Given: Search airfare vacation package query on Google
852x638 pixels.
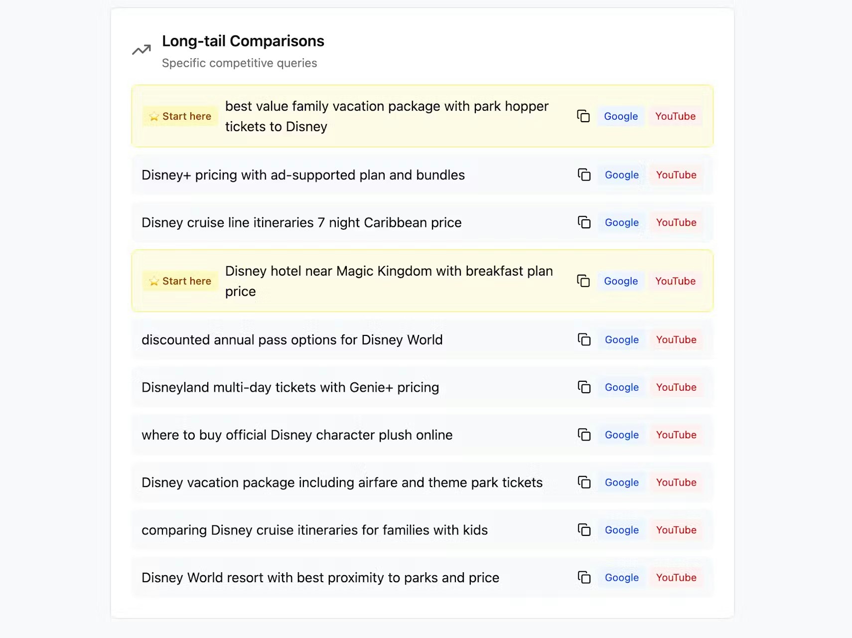Looking at the screenshot, I should pyautogui.click(x=621, y=482).
